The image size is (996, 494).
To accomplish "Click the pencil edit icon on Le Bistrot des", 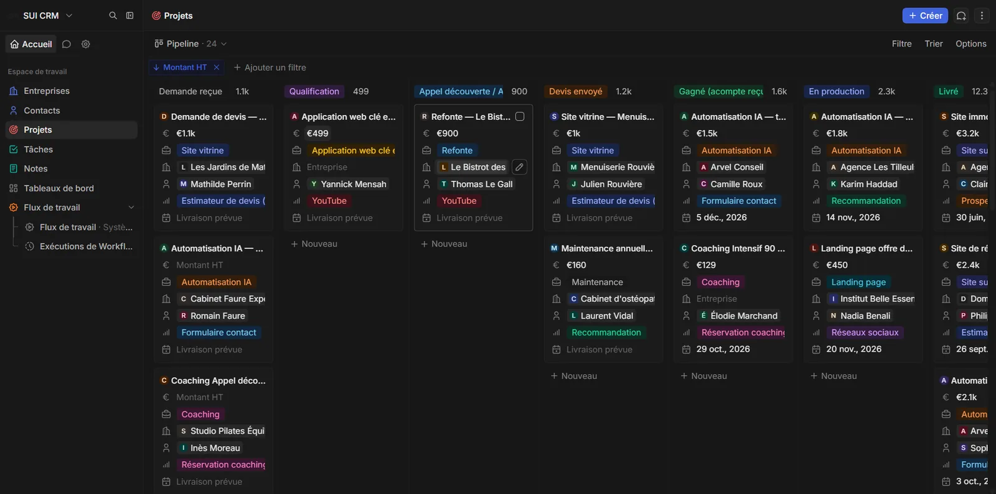I will click(x=519, y=167).
